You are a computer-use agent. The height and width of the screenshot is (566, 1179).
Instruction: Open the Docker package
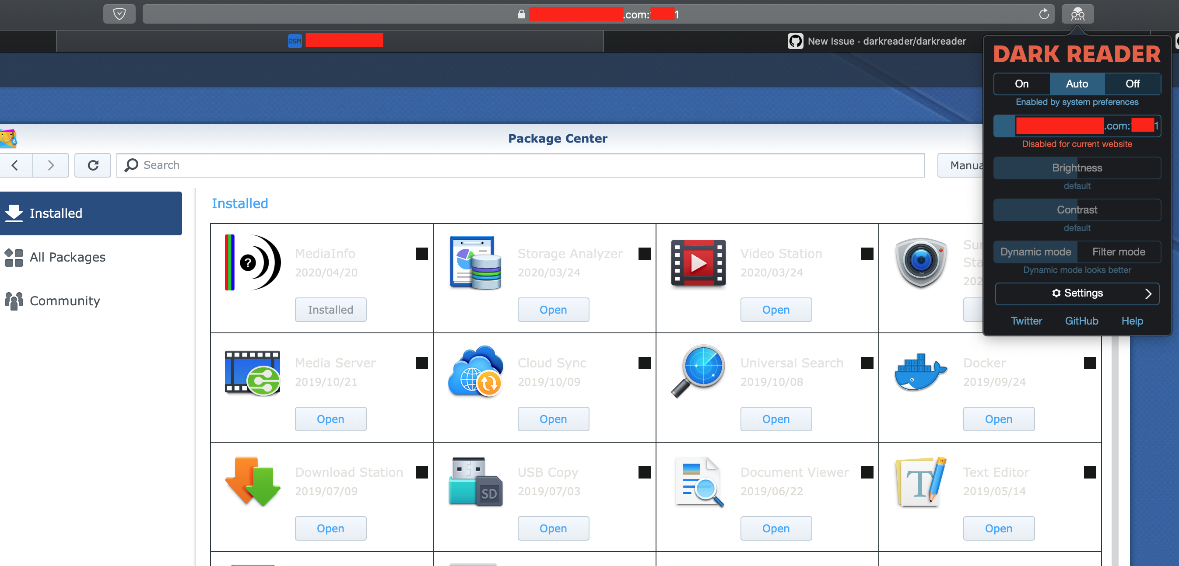point(999,419)
